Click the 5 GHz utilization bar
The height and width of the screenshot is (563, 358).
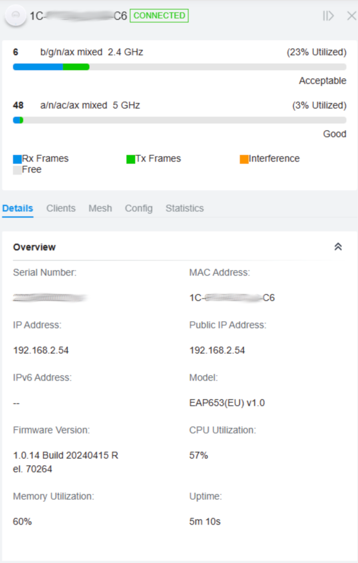179,120
